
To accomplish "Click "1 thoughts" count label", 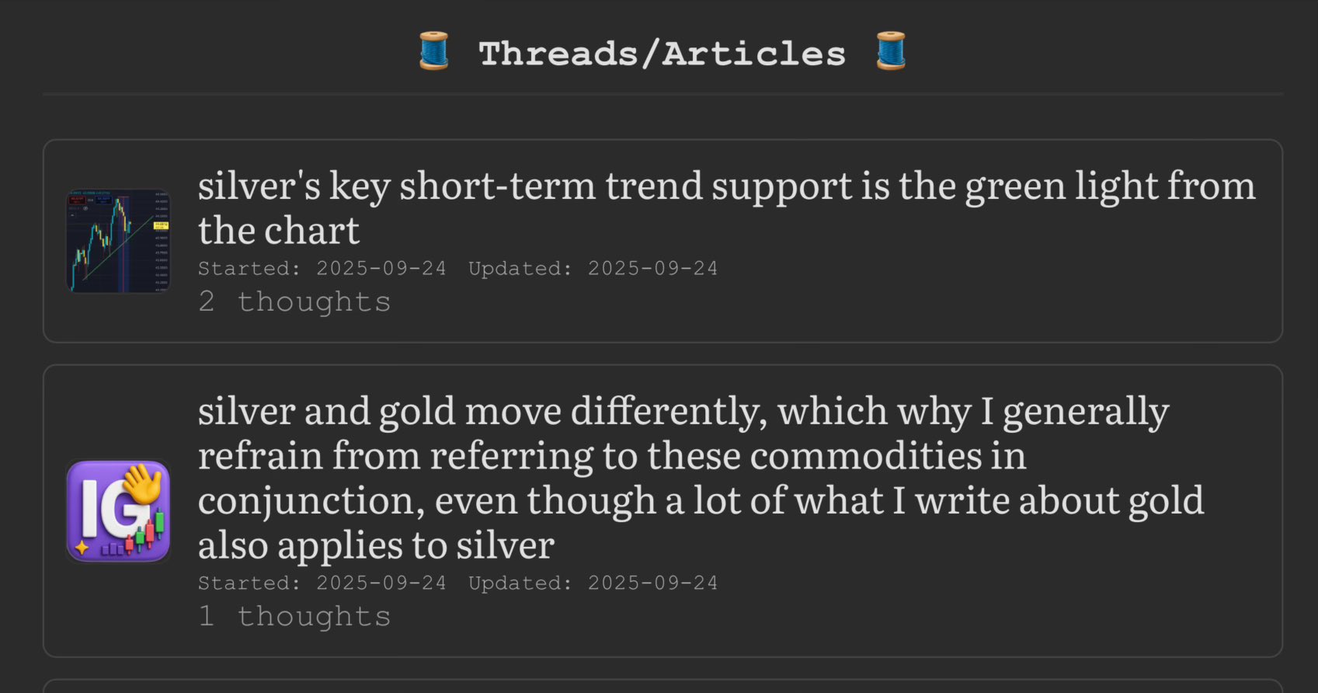I will (x=294, y=616).
